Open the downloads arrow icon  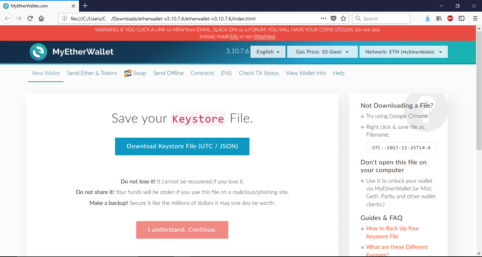[428, 19]
